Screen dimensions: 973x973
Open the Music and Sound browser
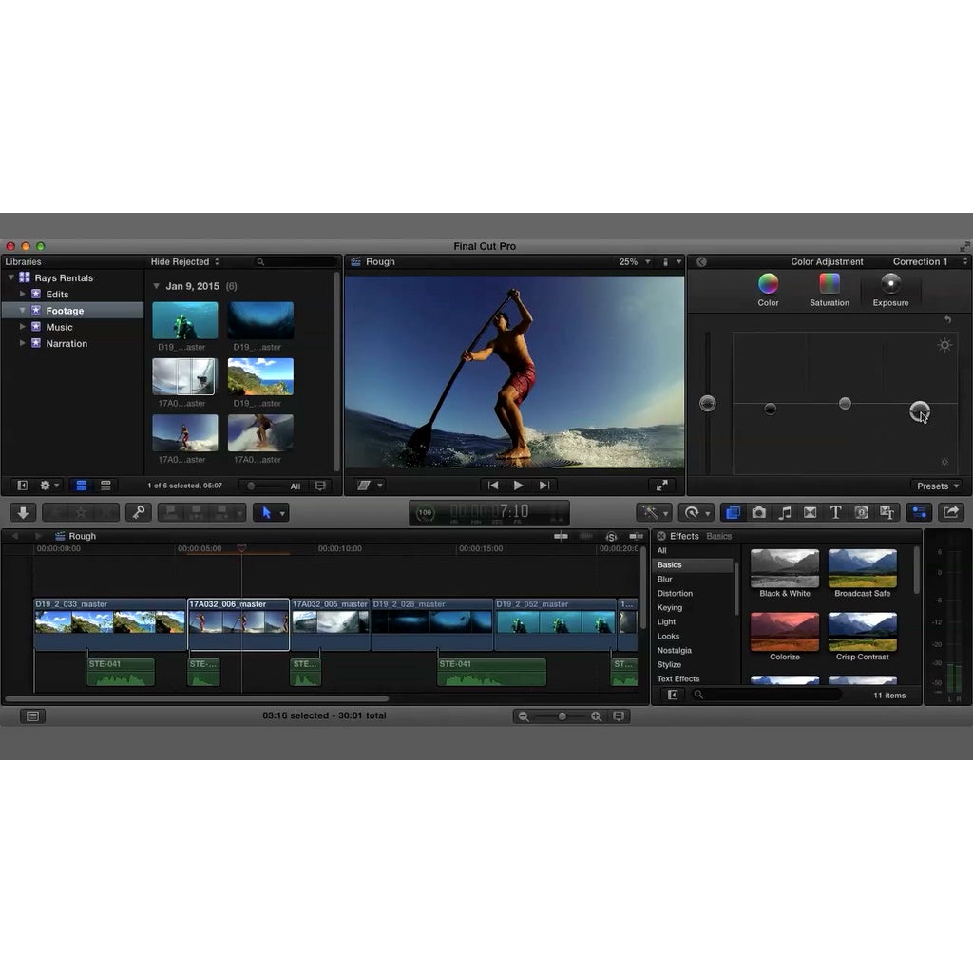click(x=784, y=512)
